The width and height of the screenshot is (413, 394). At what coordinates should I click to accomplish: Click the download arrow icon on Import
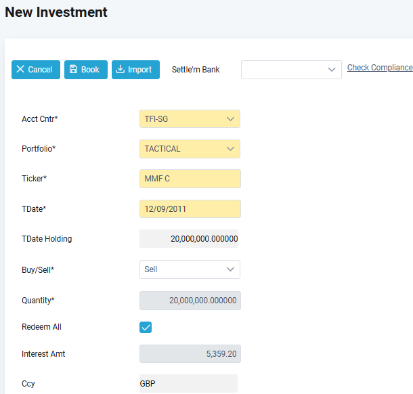tap(120, 69)
